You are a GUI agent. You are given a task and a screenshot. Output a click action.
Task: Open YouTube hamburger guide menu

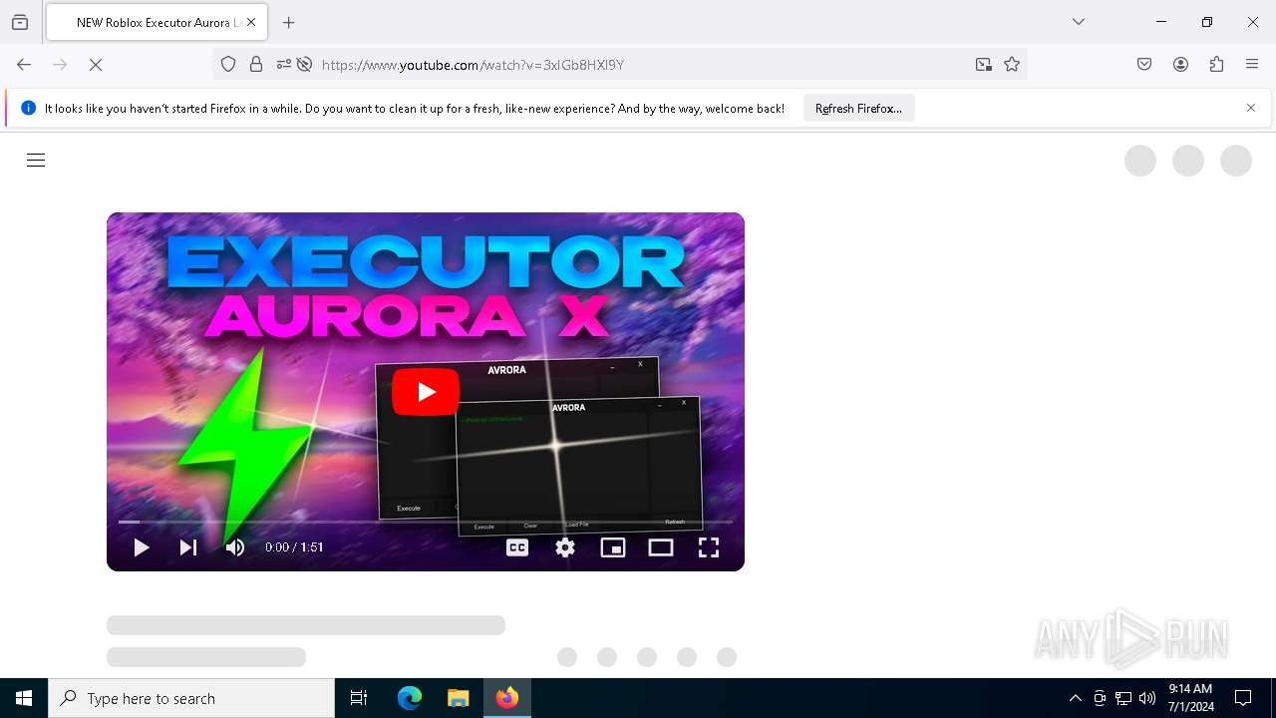click(x=36, y=161)
